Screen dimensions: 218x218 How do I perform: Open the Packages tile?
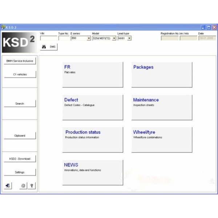click(162, 74)
